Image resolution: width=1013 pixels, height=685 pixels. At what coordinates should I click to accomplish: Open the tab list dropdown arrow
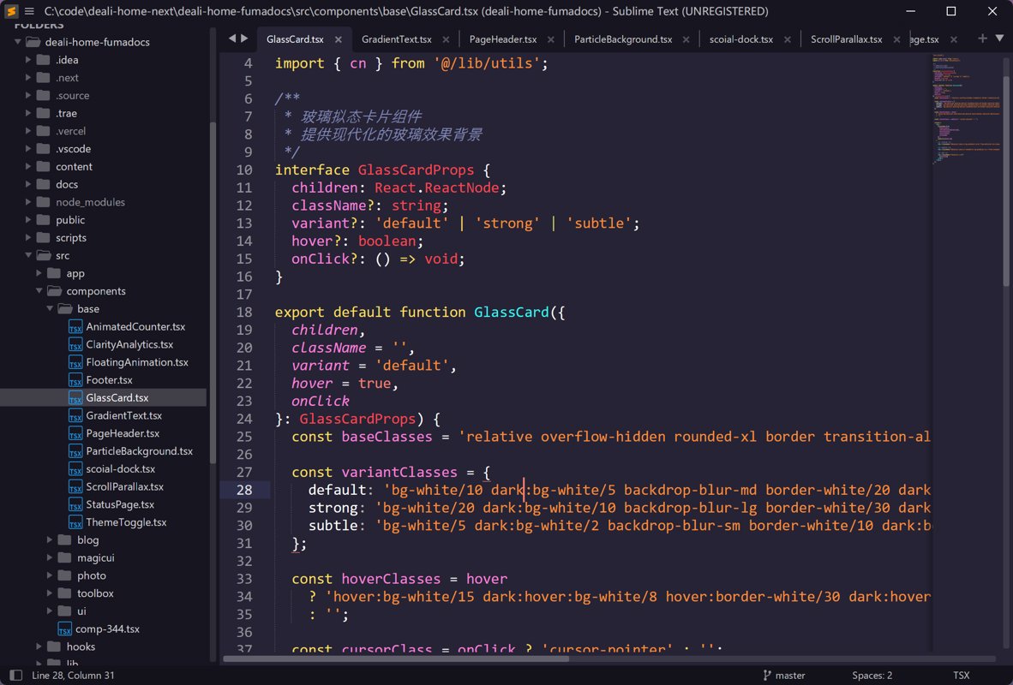(999, 39)
